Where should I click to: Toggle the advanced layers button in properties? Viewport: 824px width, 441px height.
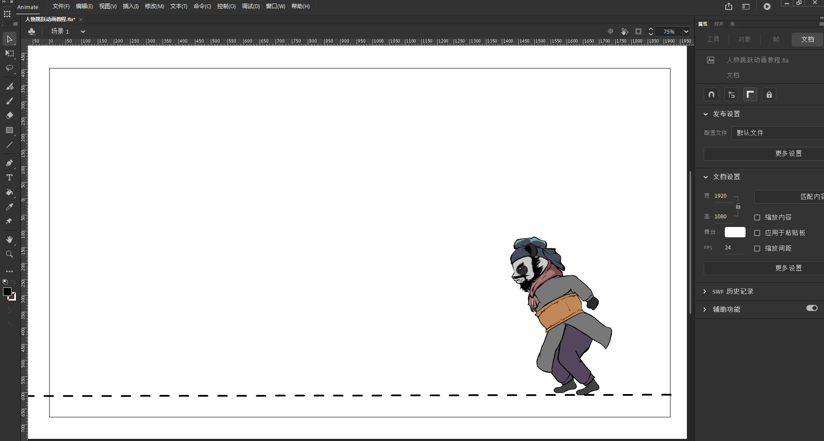731,95
